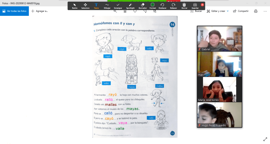Print the photo using printer icon

255,11
